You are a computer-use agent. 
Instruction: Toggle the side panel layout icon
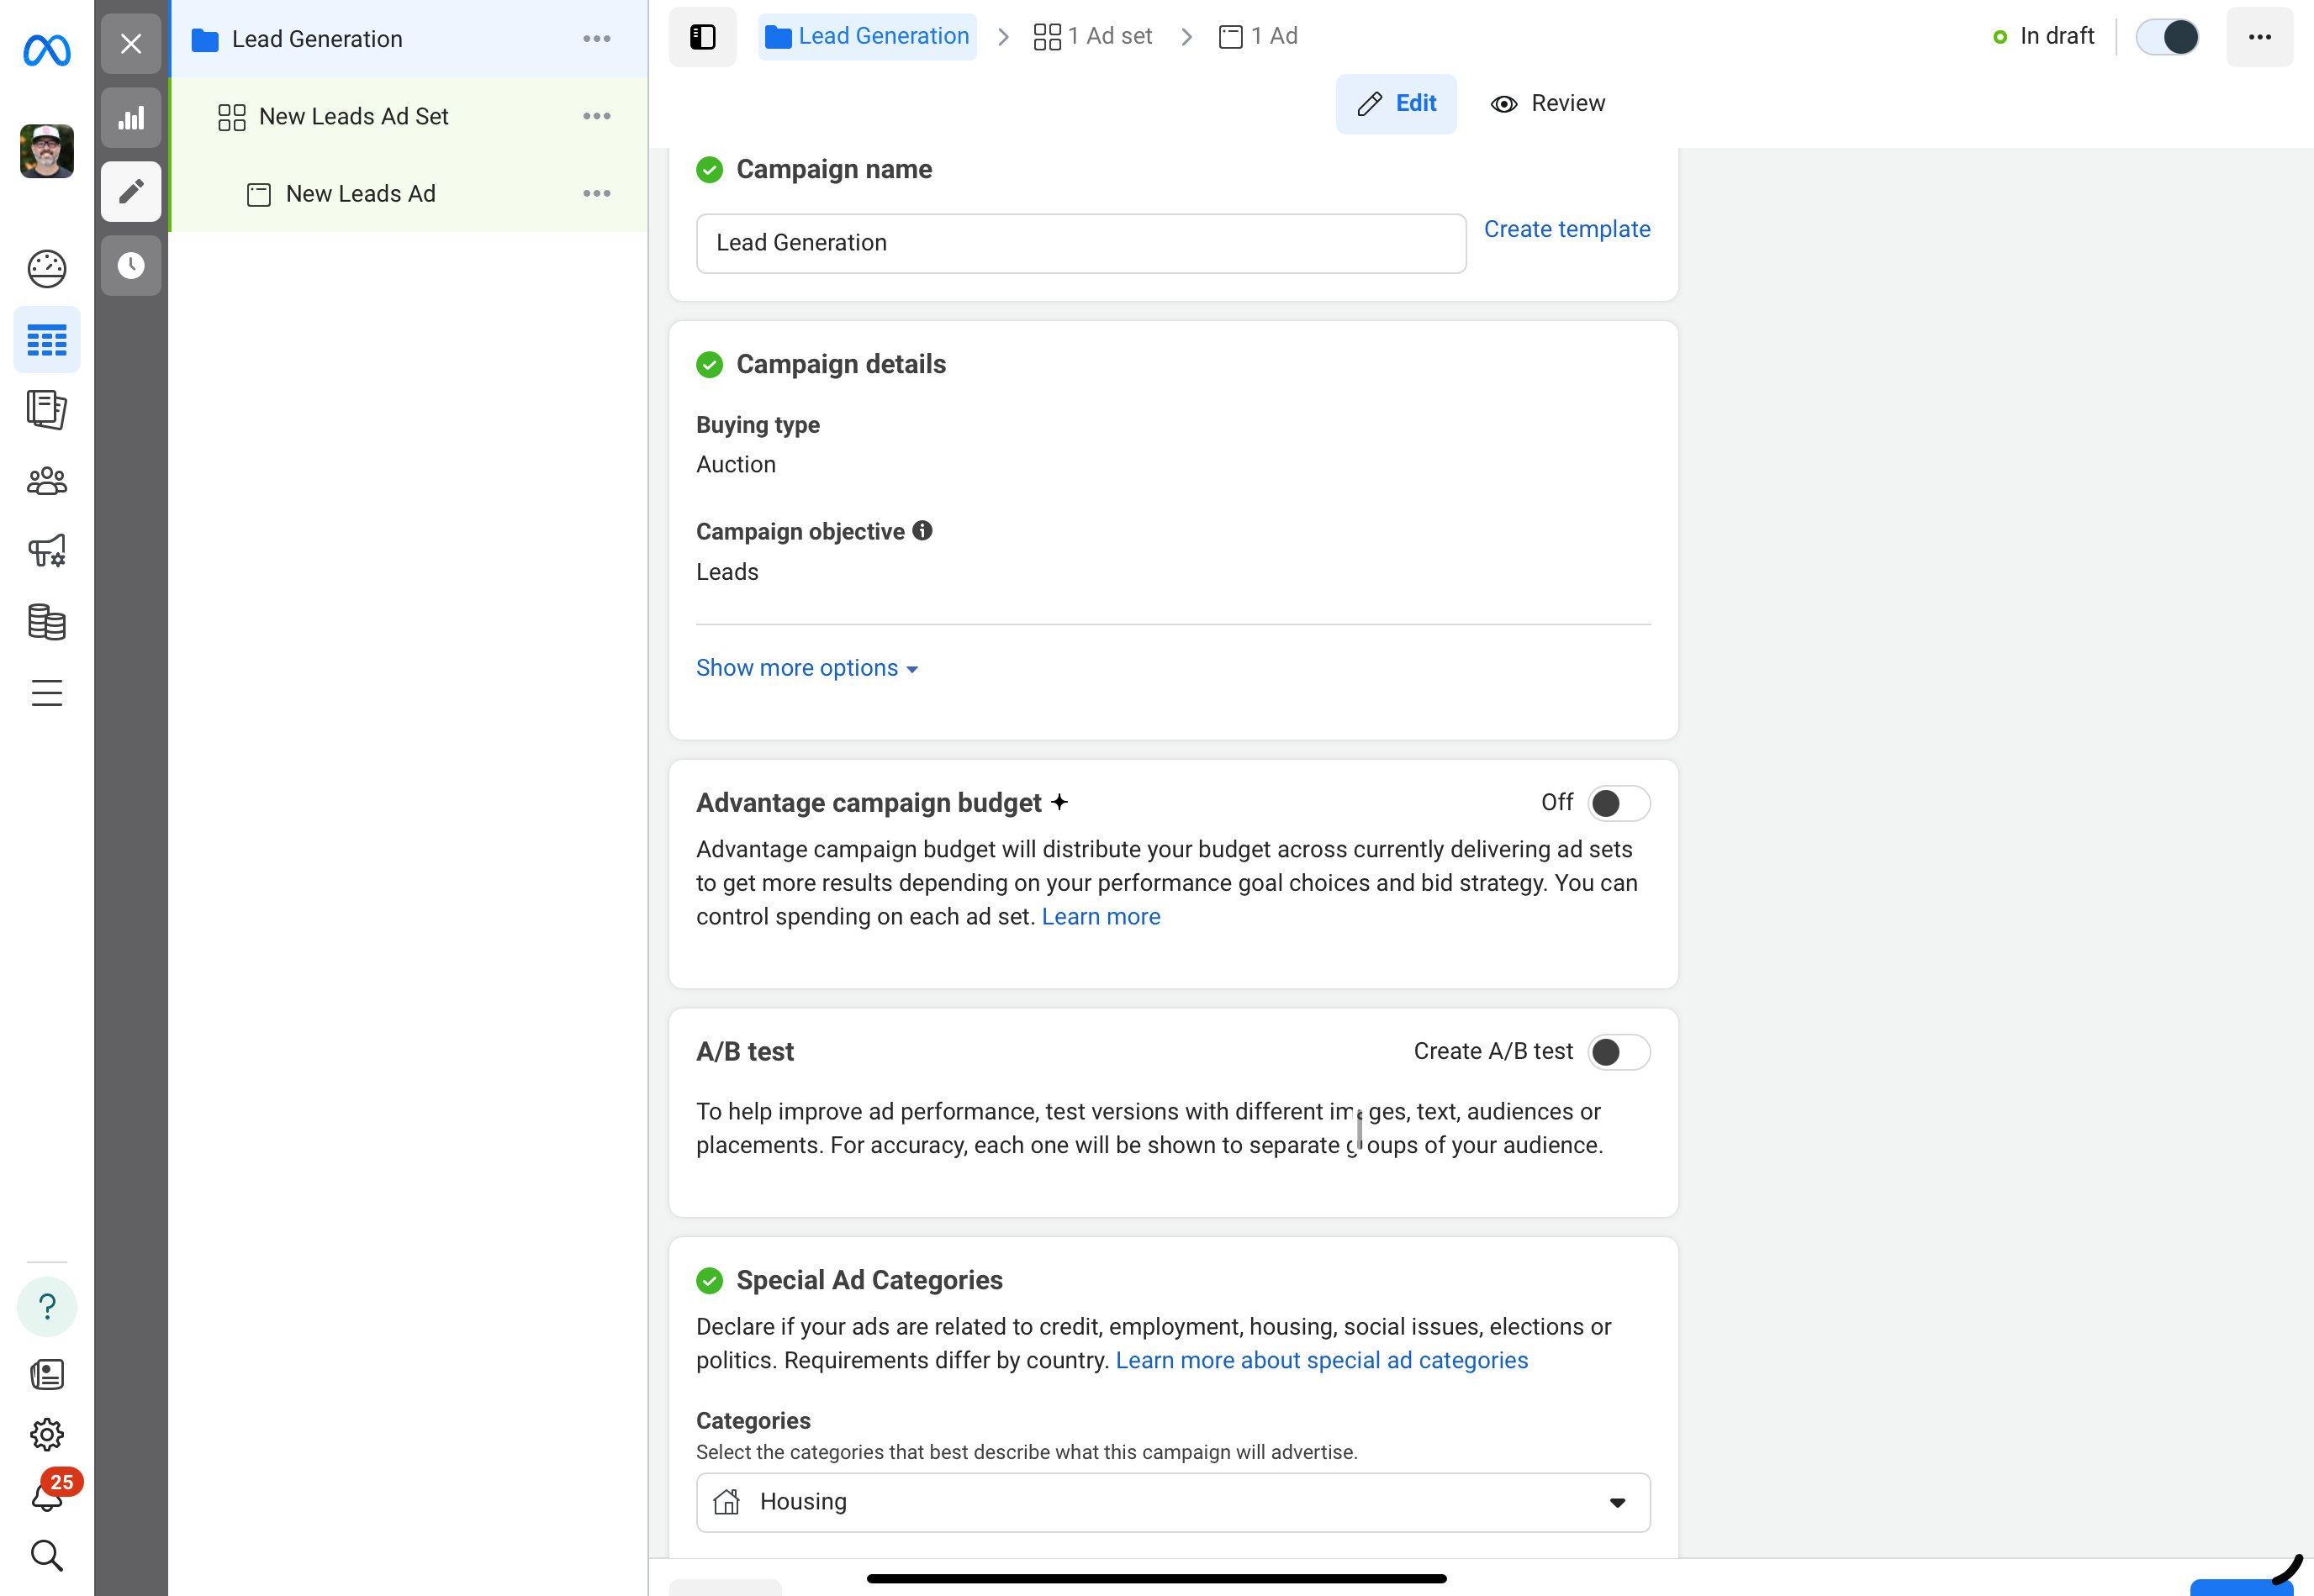pyautogui.click(x=702, y=37)
